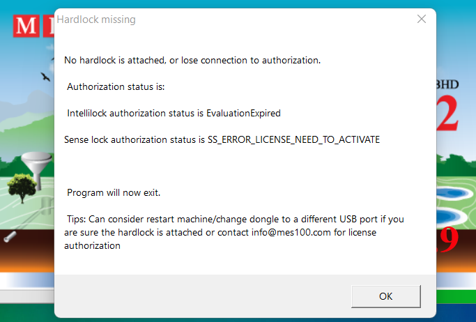476x322 pixels.
Task: Click the BHD text on splash screen
Action: coord(447,84)
